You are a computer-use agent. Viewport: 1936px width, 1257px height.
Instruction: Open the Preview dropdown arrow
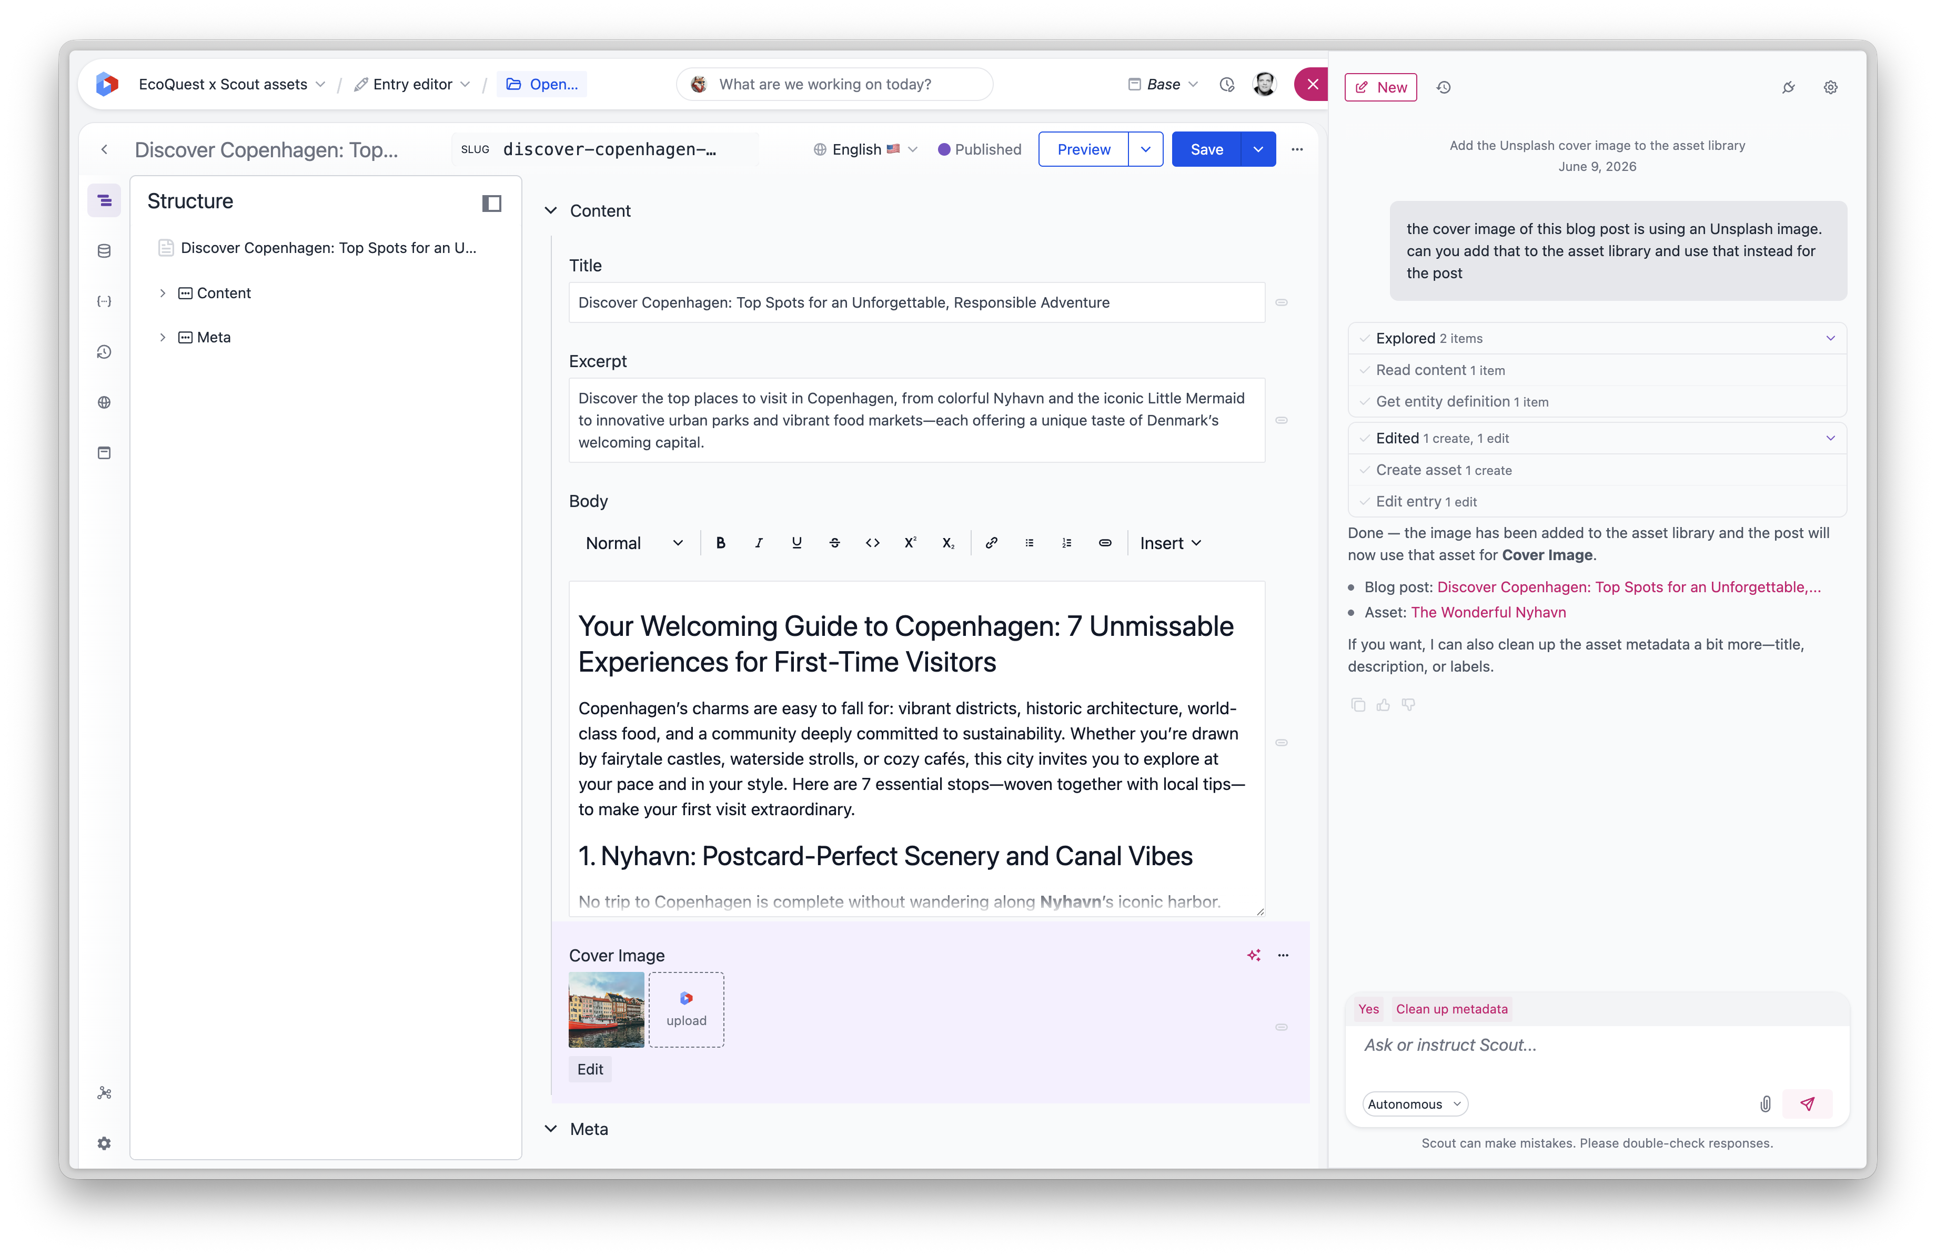point(1145,149)
